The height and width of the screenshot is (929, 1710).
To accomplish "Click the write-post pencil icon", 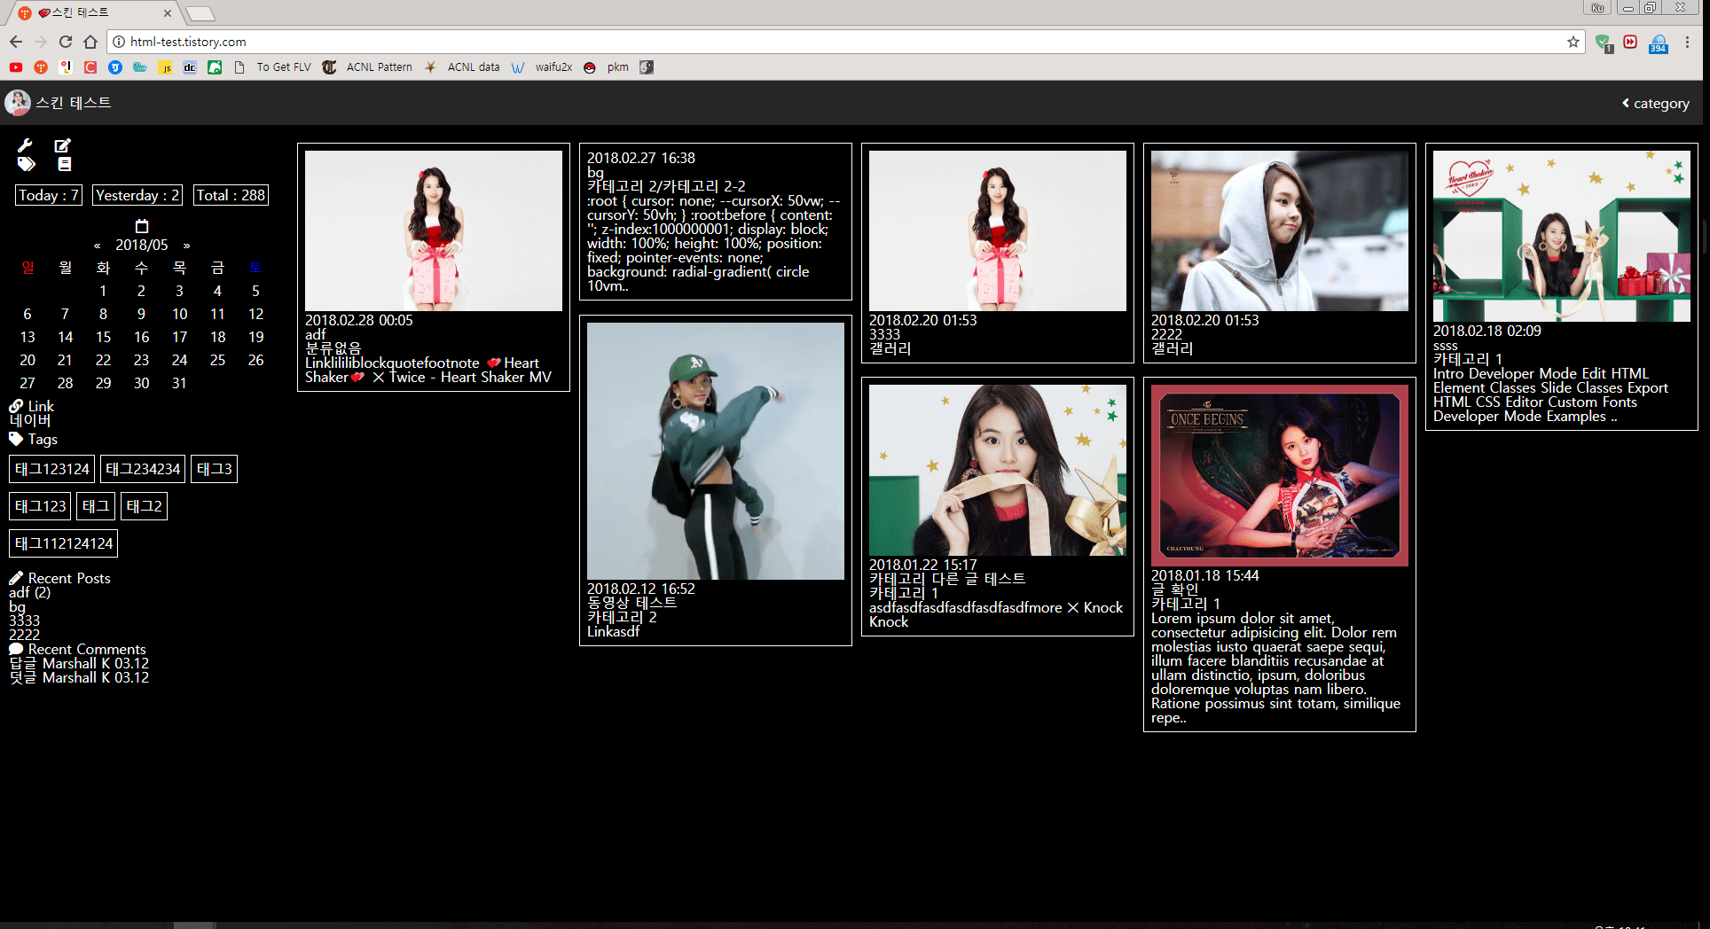I will (x=62, y=145).
